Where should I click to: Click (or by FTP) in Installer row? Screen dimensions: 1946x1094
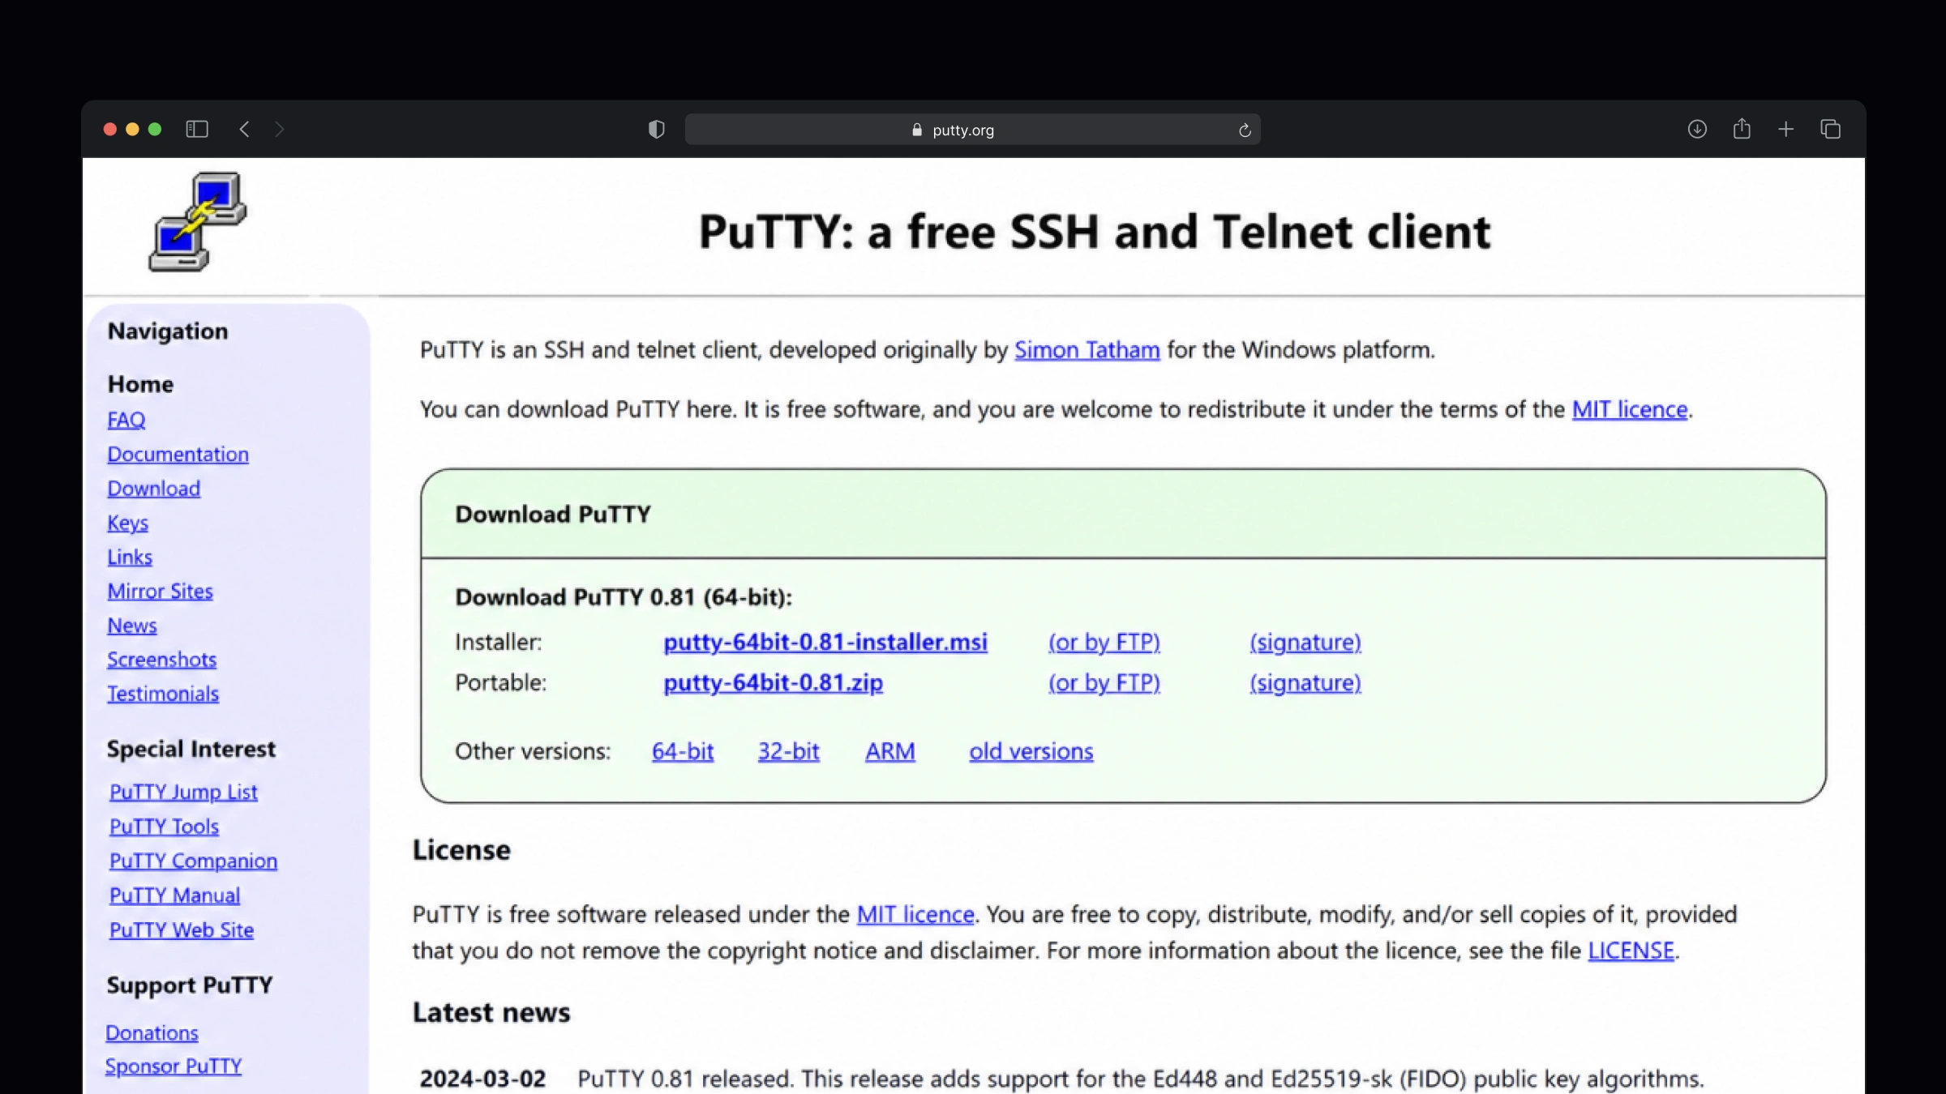tap(1104, 642)
